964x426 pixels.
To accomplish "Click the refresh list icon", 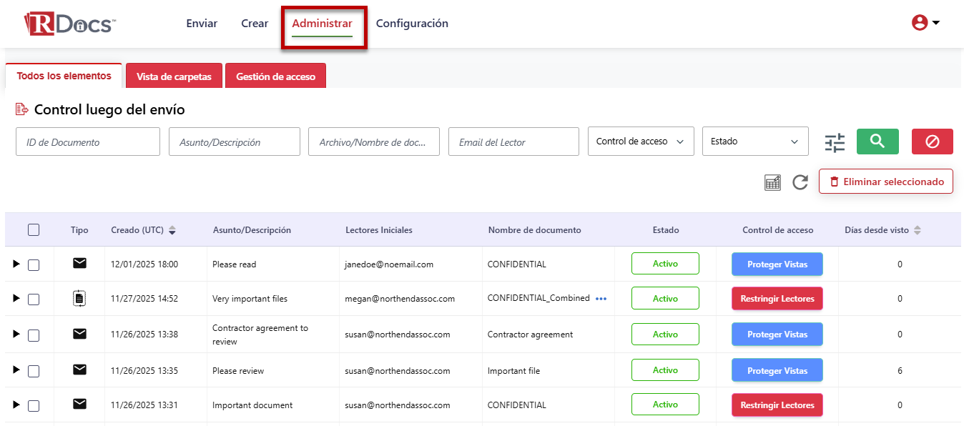I will pyautogui.click(x=800, y=182).
